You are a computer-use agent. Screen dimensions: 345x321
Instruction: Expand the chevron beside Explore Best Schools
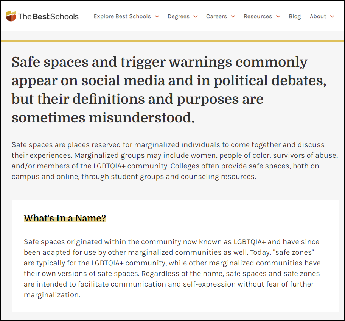coord(157,16)
